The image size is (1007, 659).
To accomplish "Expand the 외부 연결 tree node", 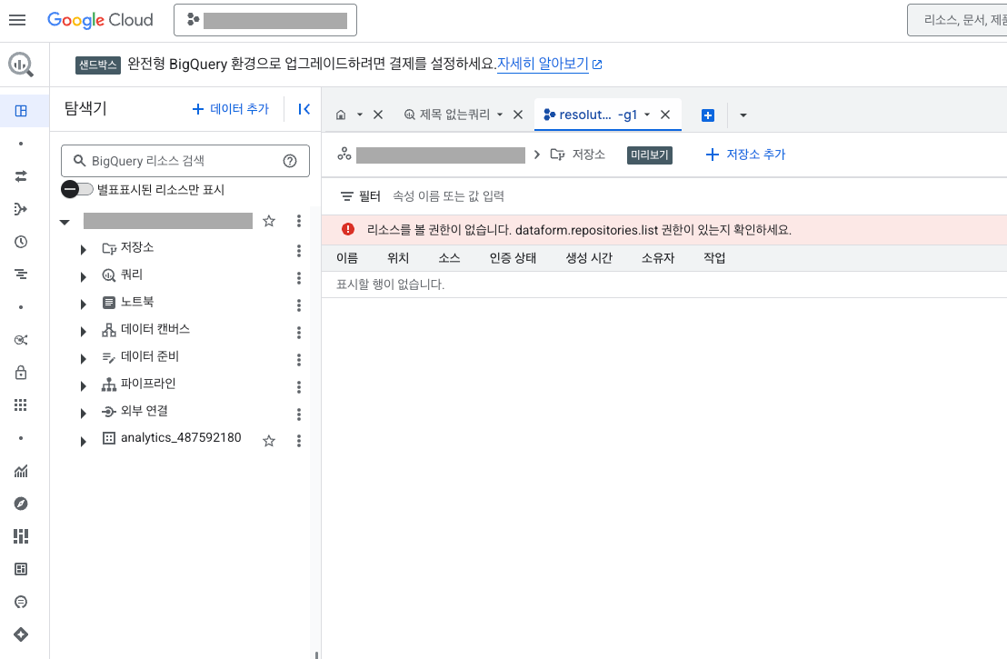I will 83,413.
